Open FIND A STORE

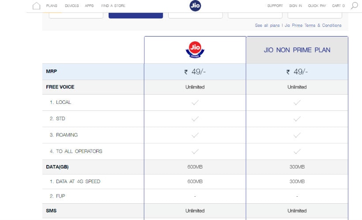(113, 6)
